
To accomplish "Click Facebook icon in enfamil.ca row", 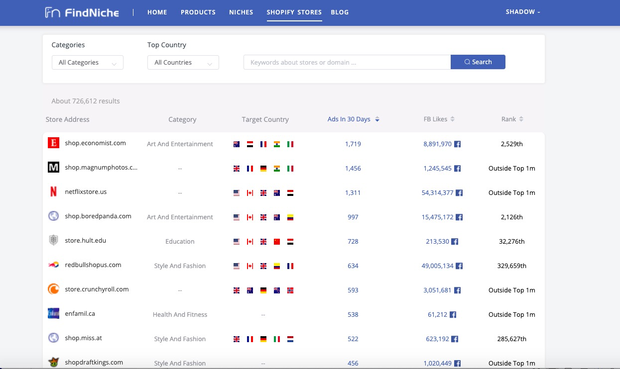I will (453, 315).
